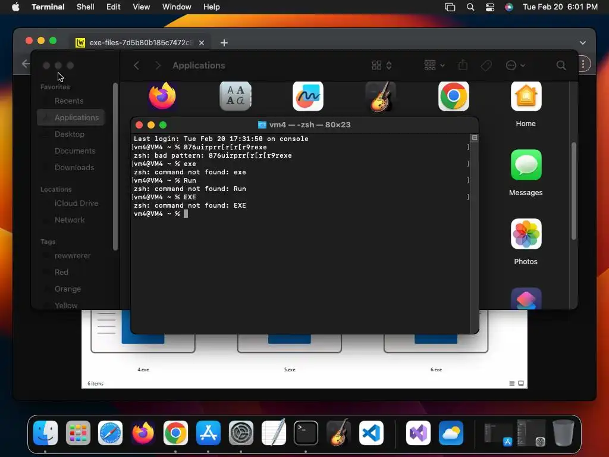Select the rewwrerer tag in sidebar
Screen dimensions: 609x457
pos(72,256)
